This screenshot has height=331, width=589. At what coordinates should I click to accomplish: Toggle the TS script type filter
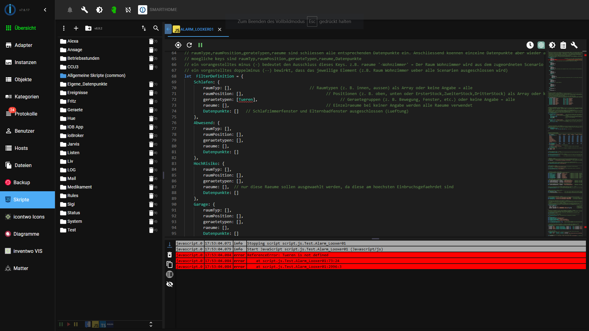tap(103, 325)
